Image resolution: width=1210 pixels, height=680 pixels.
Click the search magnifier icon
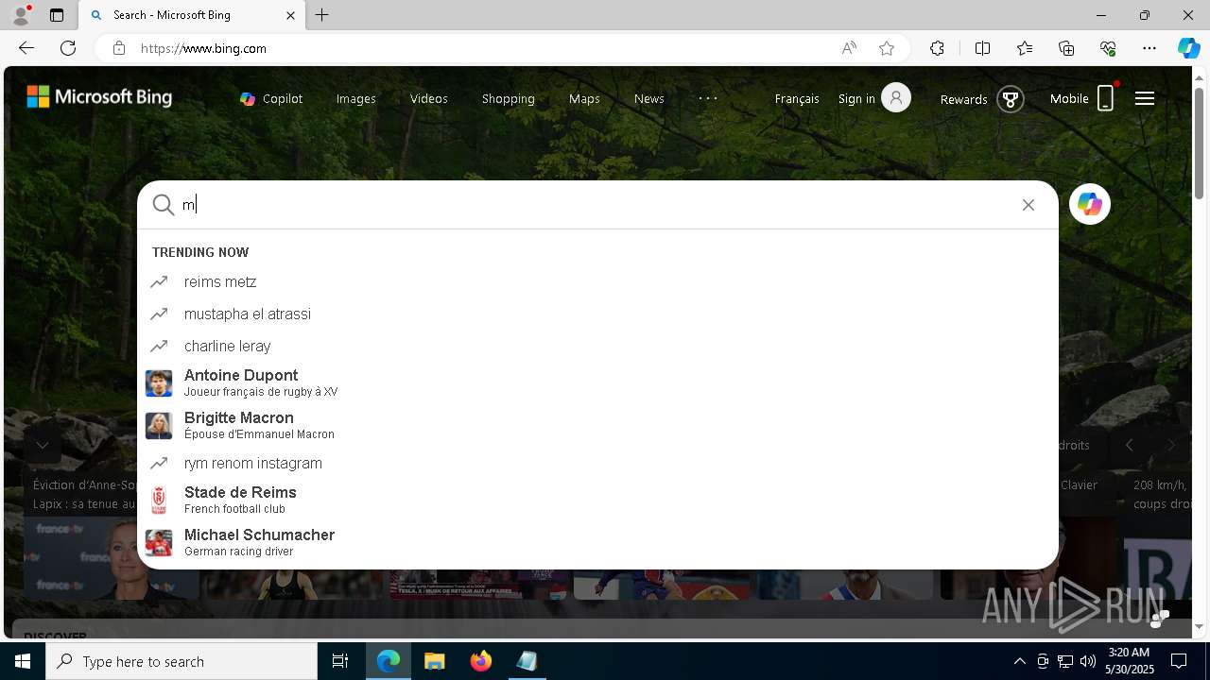(x=164, y=205)
